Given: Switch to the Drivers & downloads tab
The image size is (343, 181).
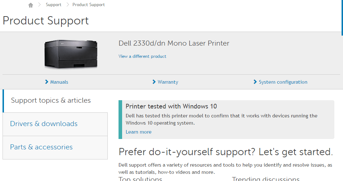Looking at the screenshot, I should [x=44, y=124].
